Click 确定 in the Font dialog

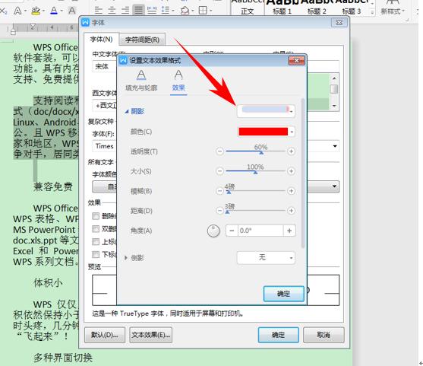pos(278,336)
